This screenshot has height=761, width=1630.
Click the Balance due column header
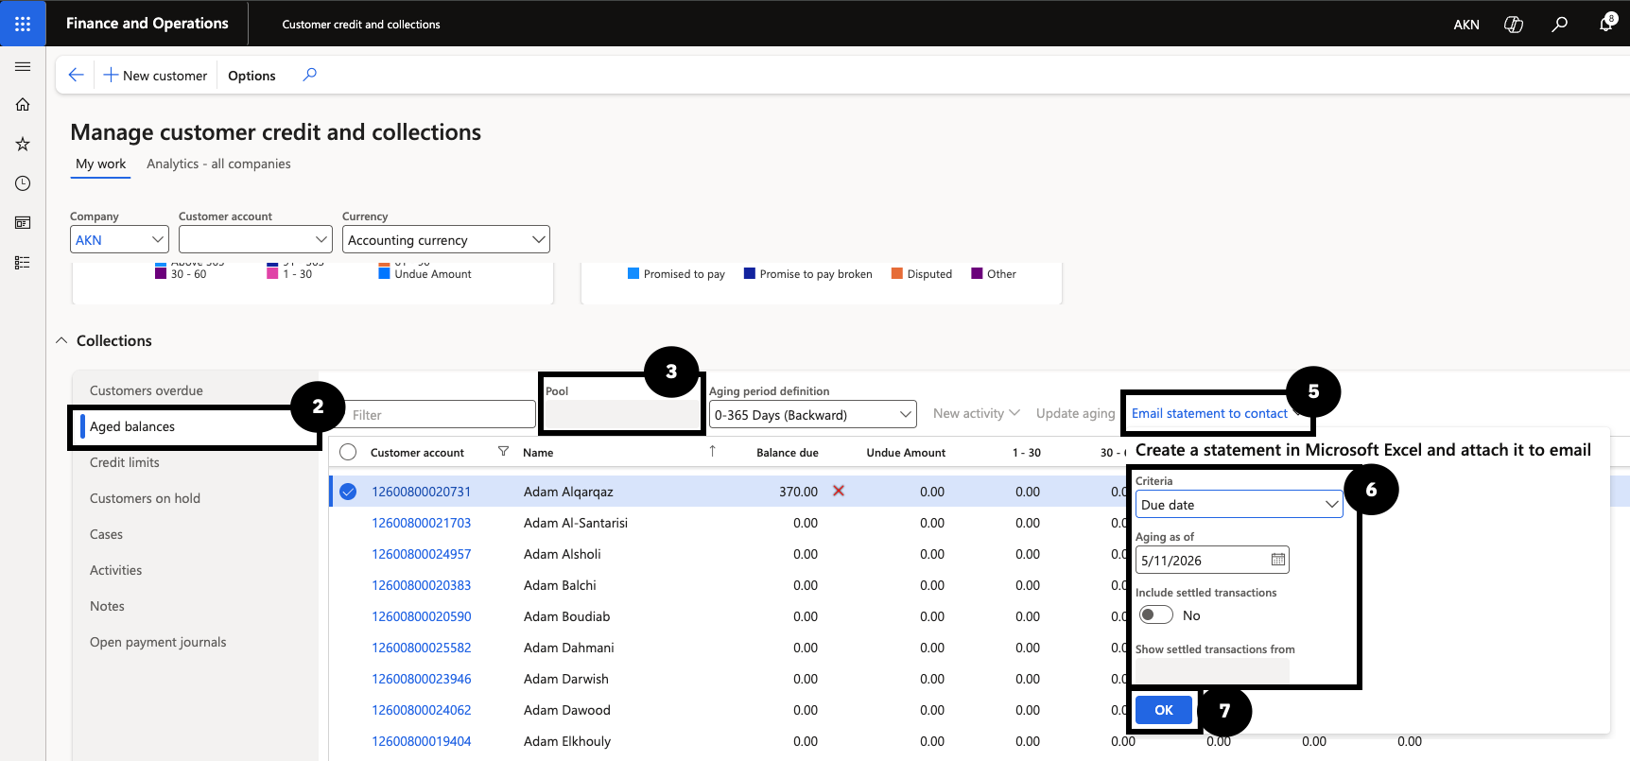click(x=787, y=453)
